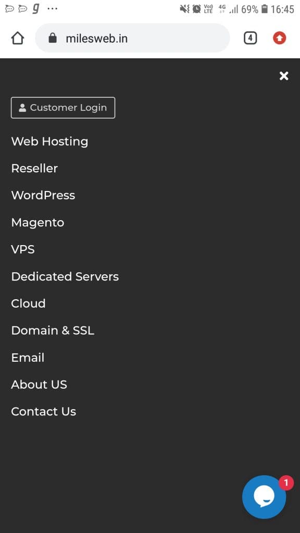The image size is (300, 533).
Task: Select Reseller from the menu
Action: (34, 168)
